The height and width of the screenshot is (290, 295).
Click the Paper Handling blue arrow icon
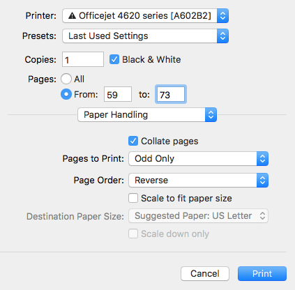pyautogui.click(x=211, y=115)
